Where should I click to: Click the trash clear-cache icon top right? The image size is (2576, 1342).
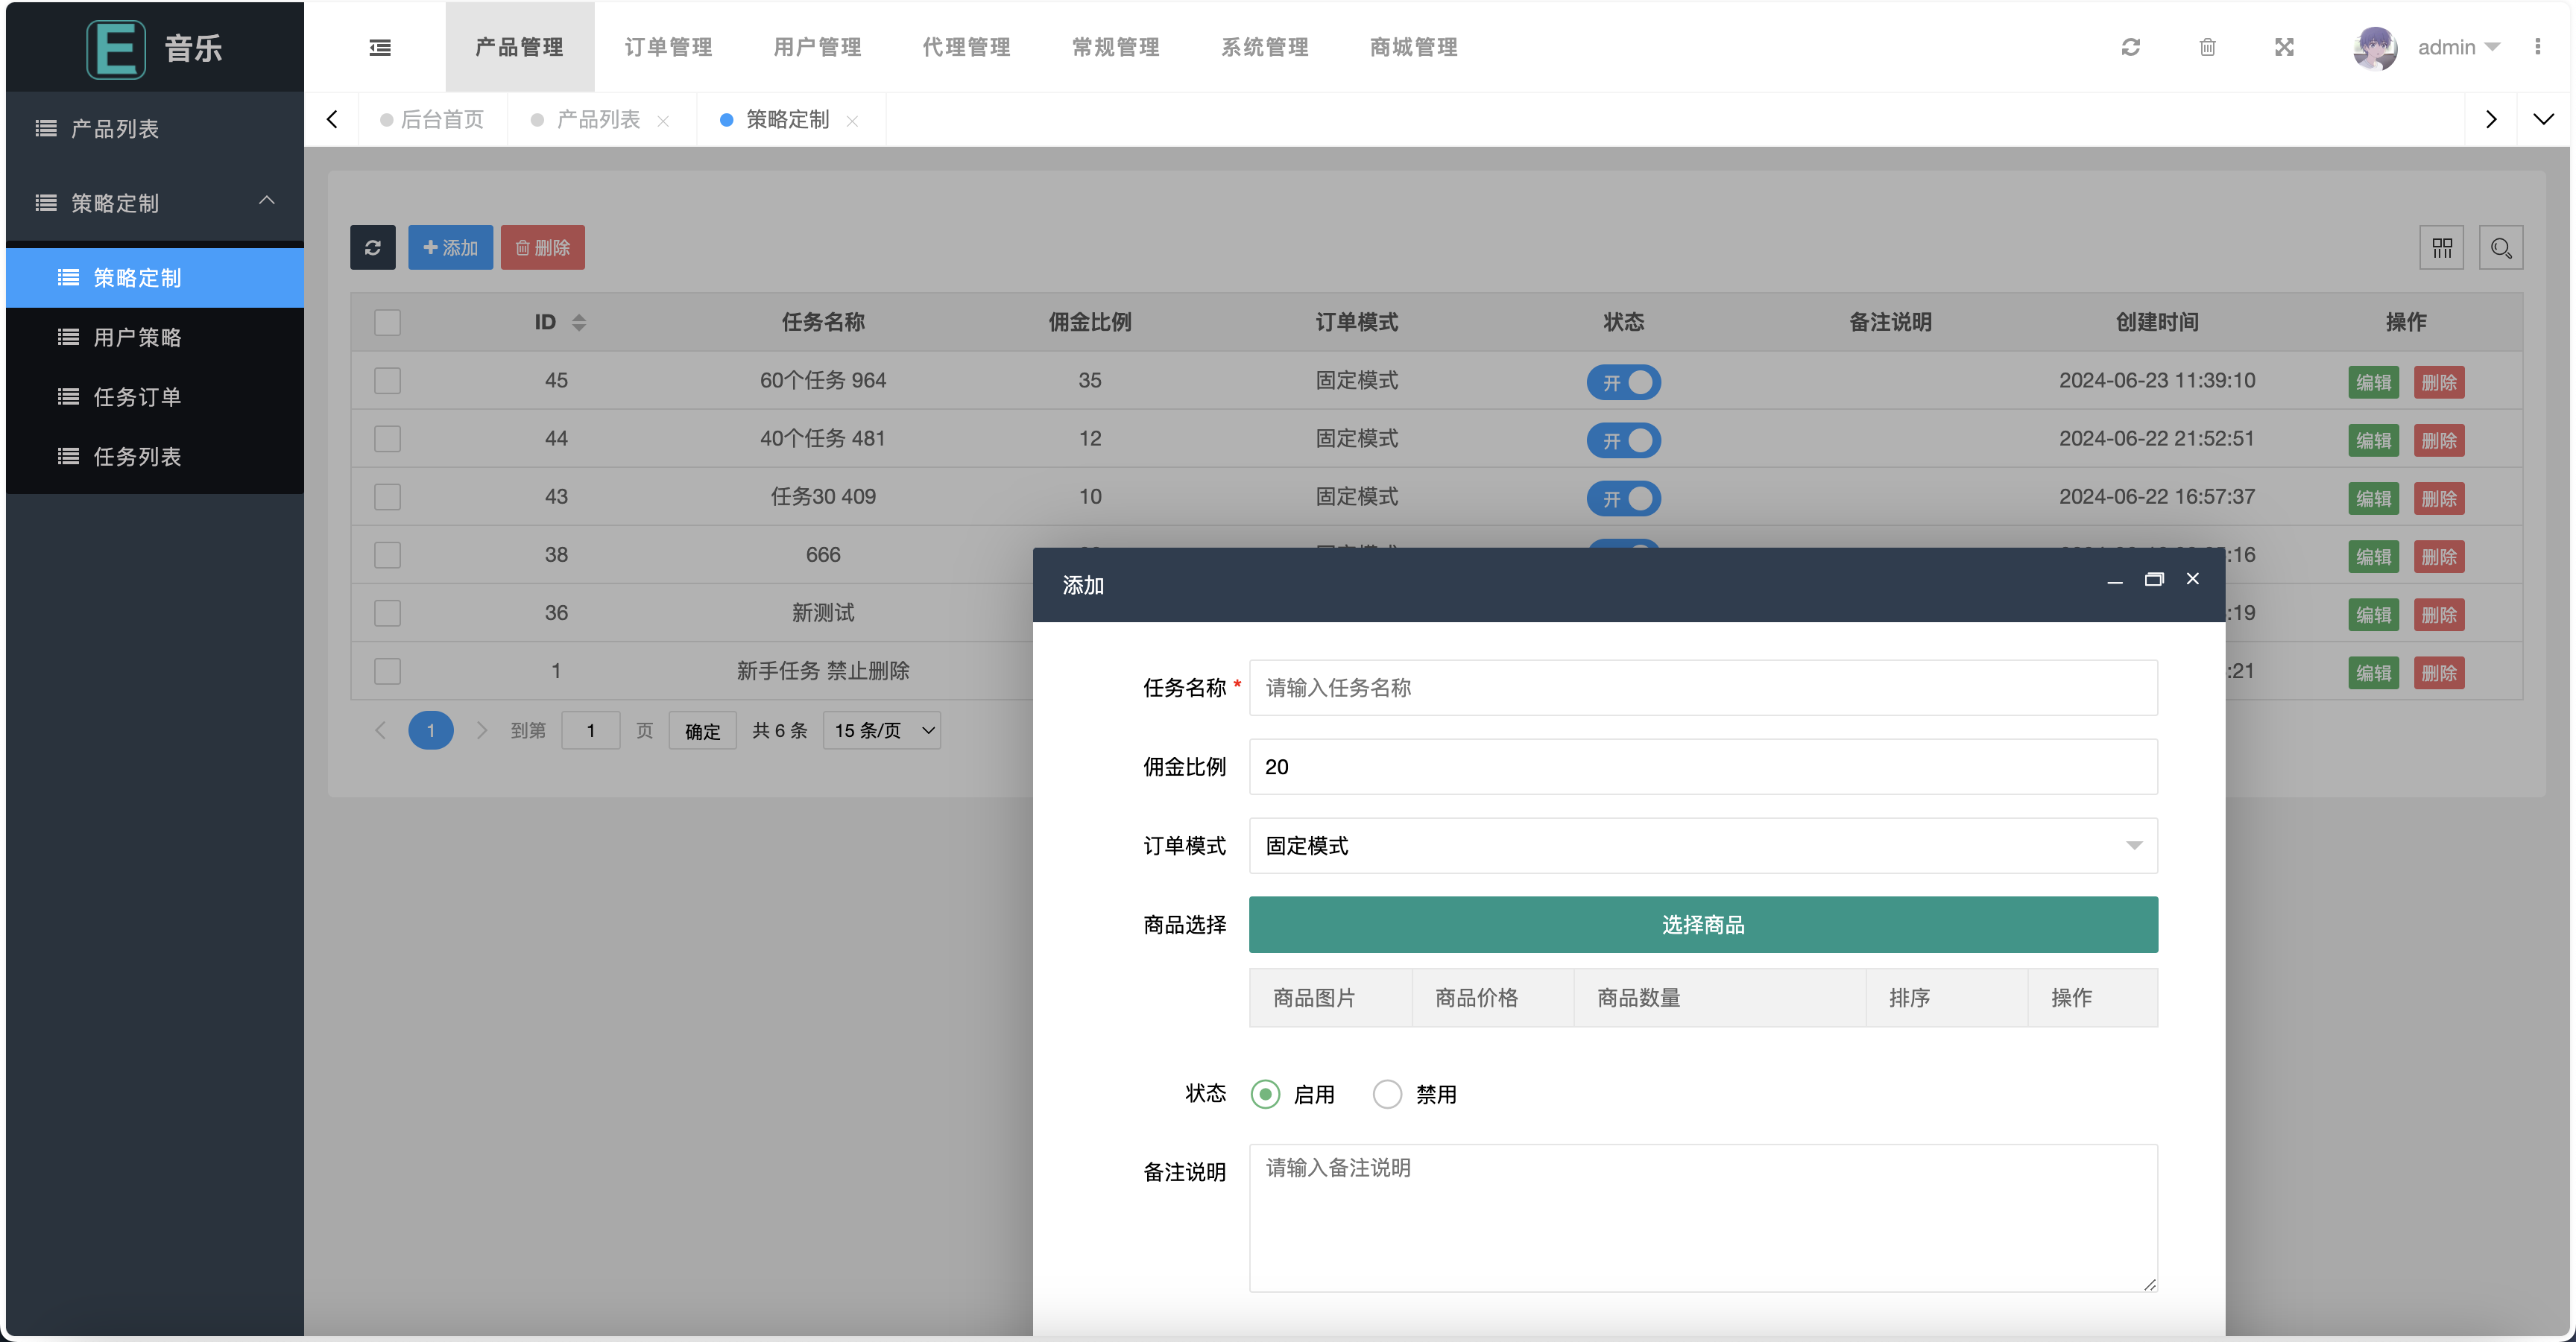pyautogui.click(x=2208, y=47)
